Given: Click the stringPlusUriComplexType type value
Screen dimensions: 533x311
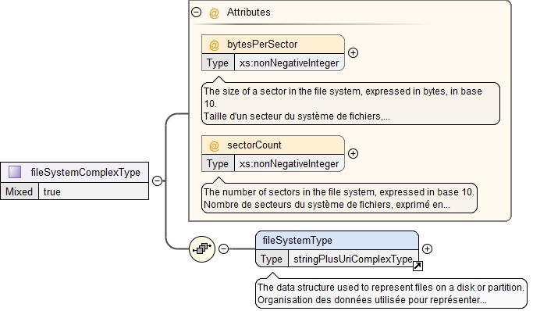Looking at the screenshot, I should 354,259.
